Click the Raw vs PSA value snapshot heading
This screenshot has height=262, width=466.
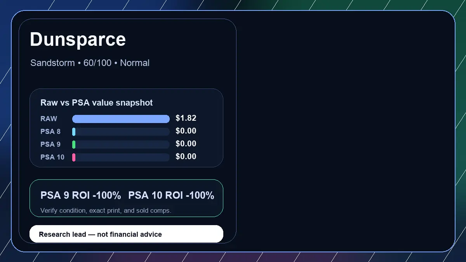[x=97, y=103]
